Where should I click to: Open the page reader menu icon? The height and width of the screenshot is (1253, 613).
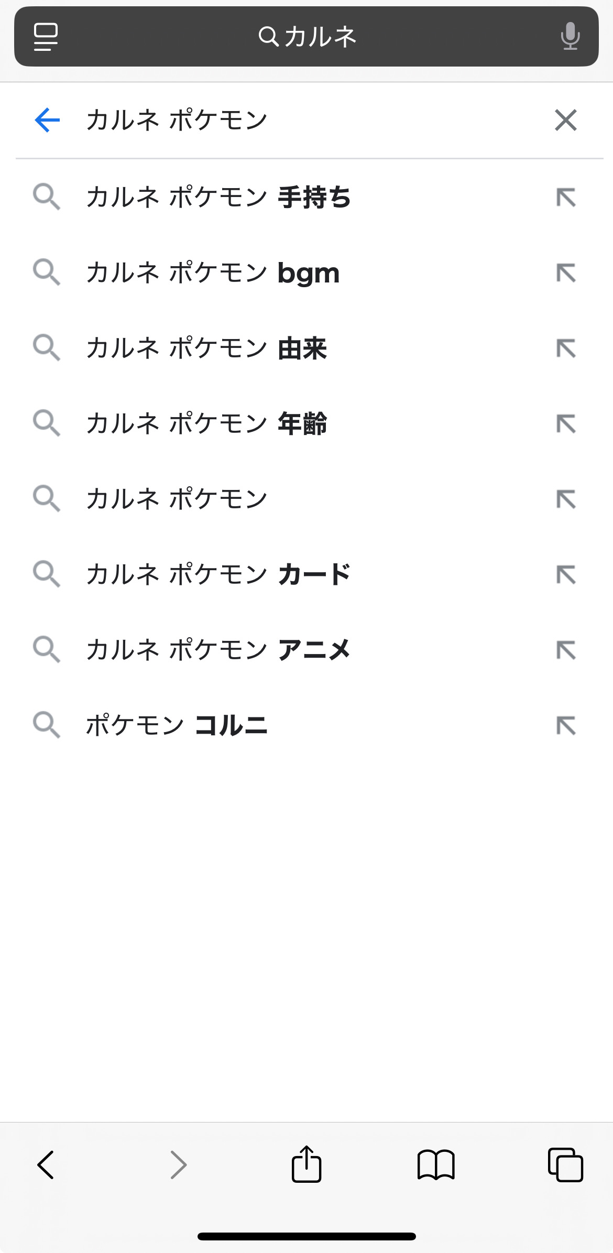coord(46,37)
